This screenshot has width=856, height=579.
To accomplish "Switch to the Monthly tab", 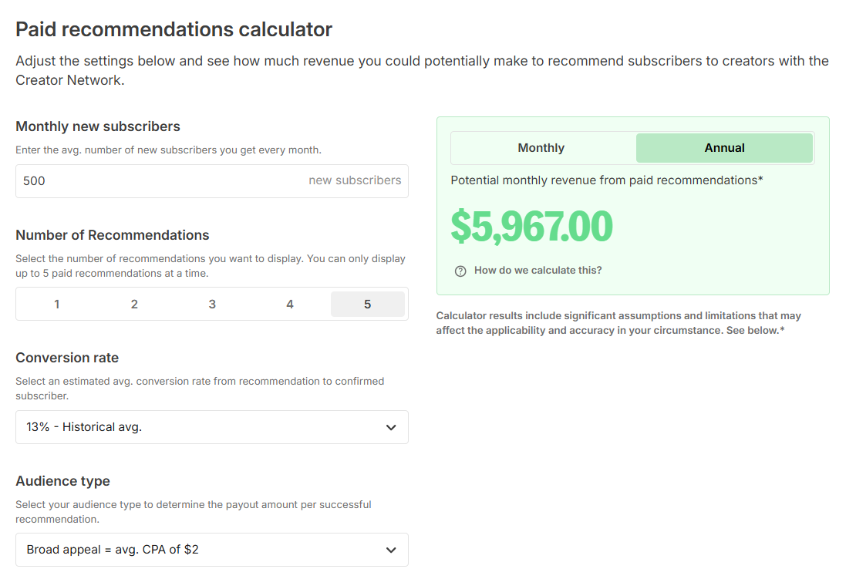I will (x=541, y=148).
